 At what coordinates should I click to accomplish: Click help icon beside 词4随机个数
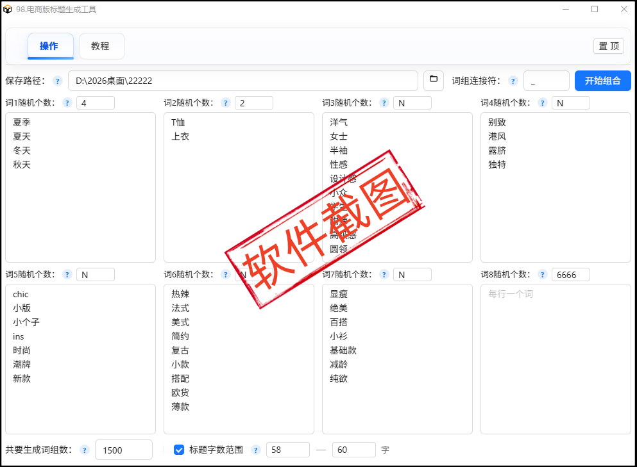tap(543, 103)
